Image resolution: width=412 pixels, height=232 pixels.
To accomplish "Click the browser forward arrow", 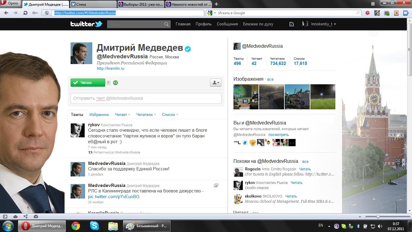I will 16,13.
